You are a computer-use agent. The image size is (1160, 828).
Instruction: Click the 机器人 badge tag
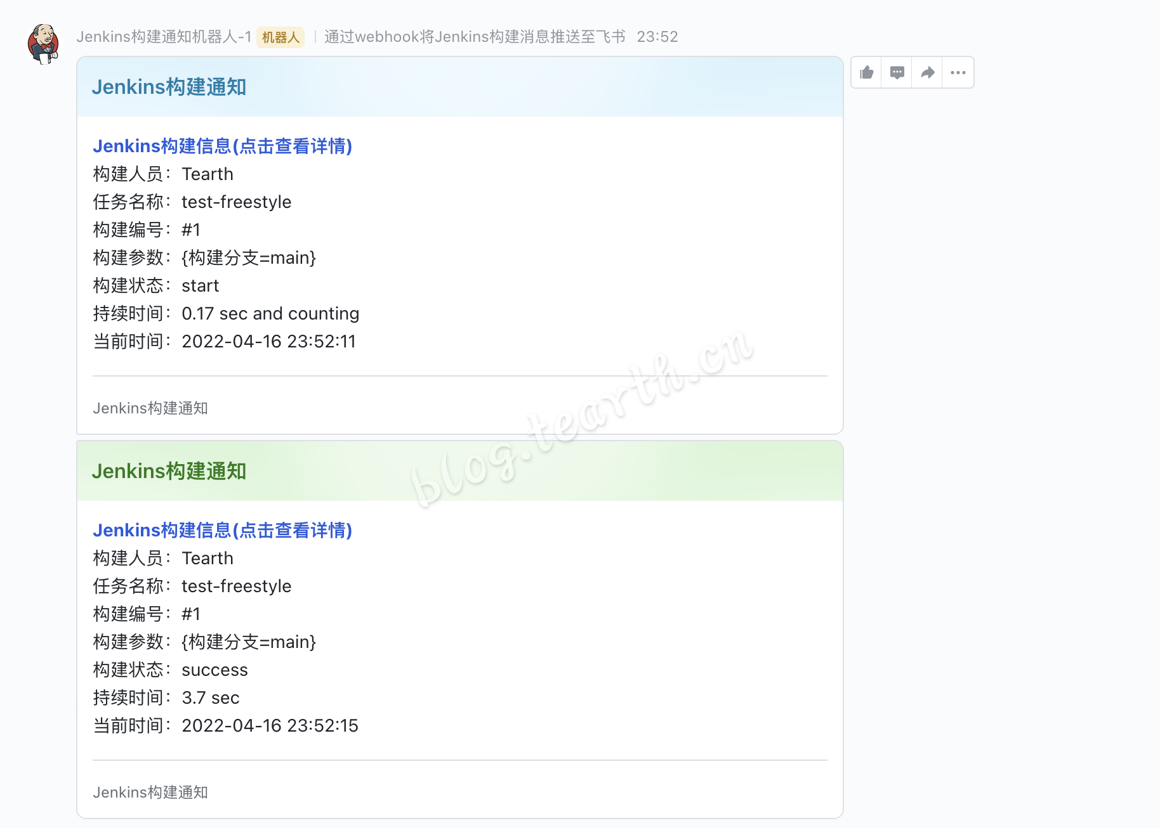coord(280,37)
